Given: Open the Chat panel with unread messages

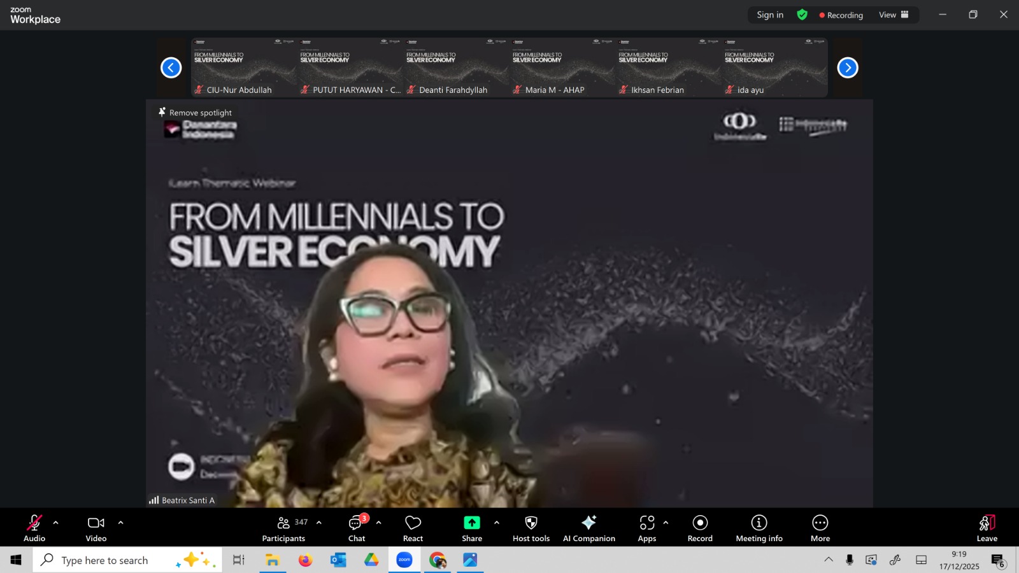Looking at the screenshot, I should tap(357, 528).
